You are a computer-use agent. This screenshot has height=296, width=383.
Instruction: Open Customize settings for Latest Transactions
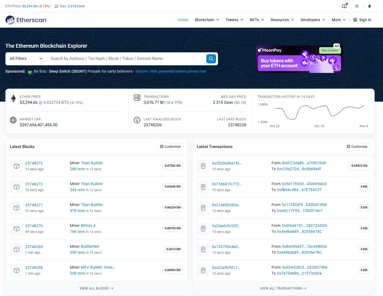[357, 147]
